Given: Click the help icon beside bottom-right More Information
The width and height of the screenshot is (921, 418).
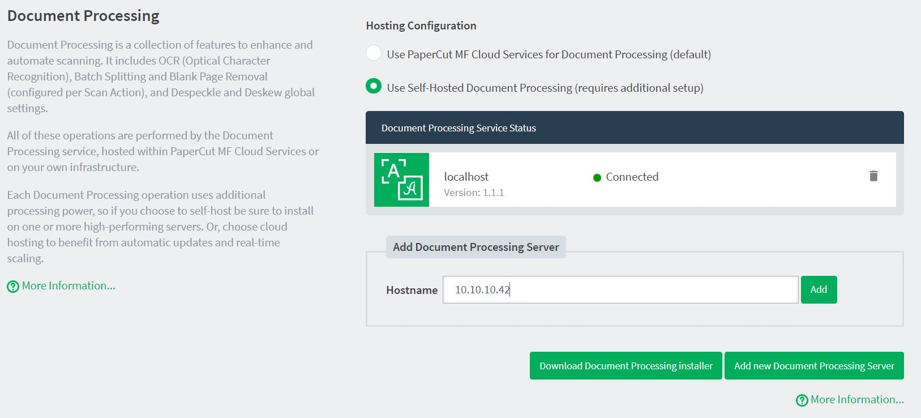Looking at the screenshot, I should (x=802, y=400).
